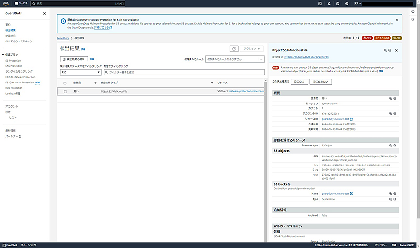Open the finding status filter dropdown
This screenshot has width=420, height=248.
[81, 72]
